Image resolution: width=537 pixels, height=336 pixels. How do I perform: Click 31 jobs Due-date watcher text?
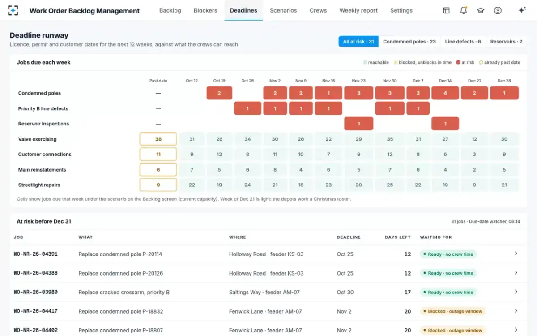click(486, 221)
